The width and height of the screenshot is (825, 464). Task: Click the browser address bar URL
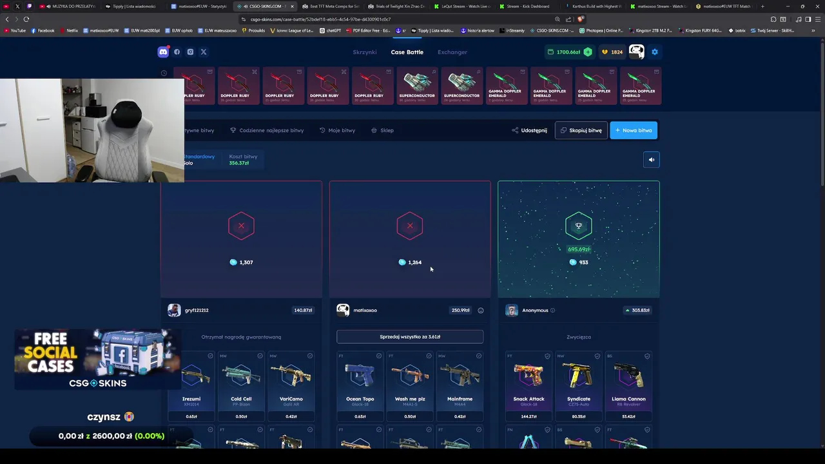tap(321, 19)
